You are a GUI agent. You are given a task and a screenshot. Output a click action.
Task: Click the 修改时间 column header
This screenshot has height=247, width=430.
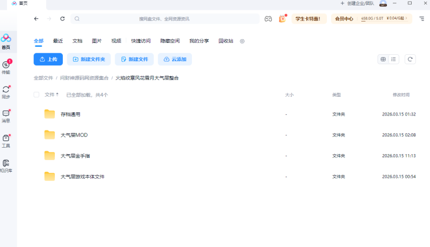click(x=401, y=95)
